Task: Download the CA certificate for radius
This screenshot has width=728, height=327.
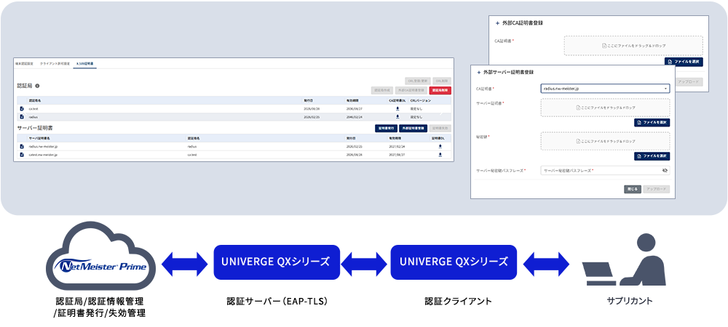Action: [397, 117]
